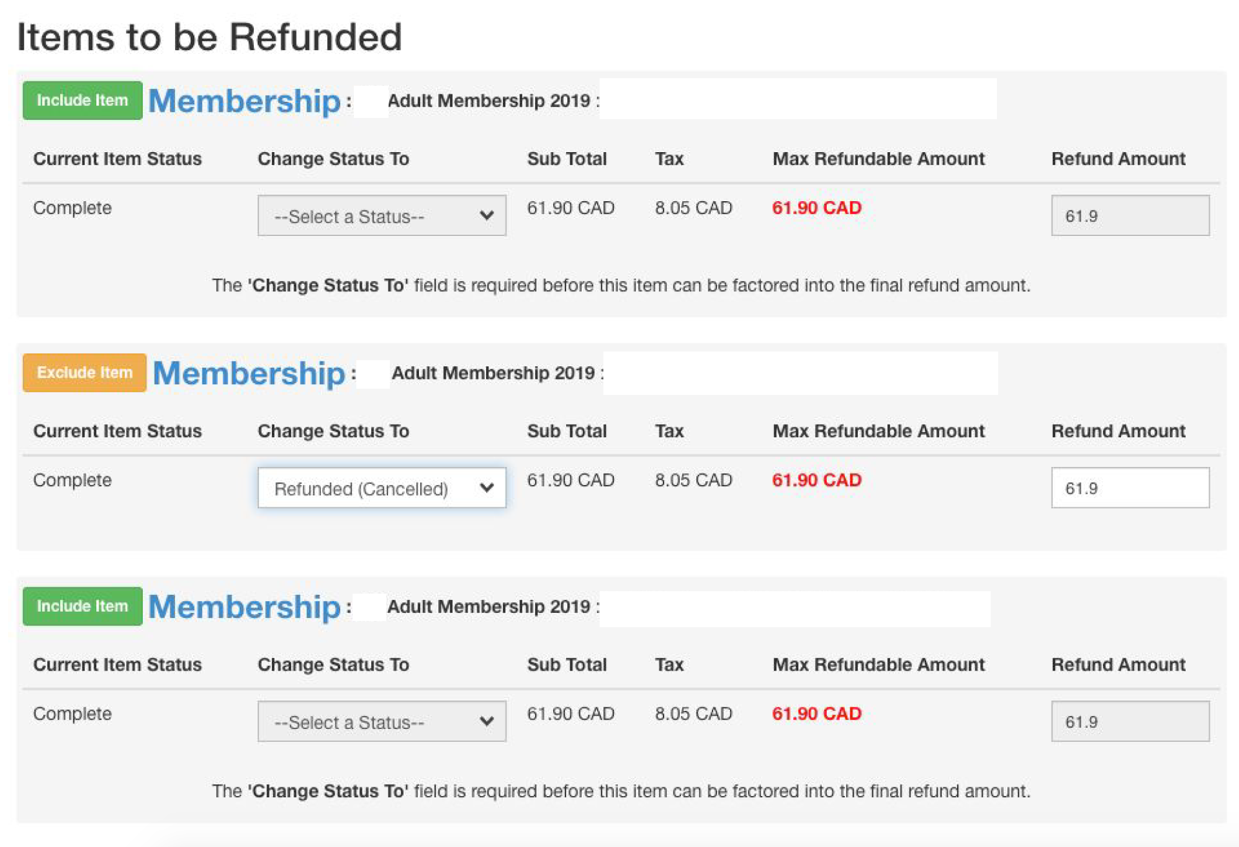This screenshot has width=1239, height=847.
Task: Click third item's red Max Refundable amount
Action: (816, 713)
